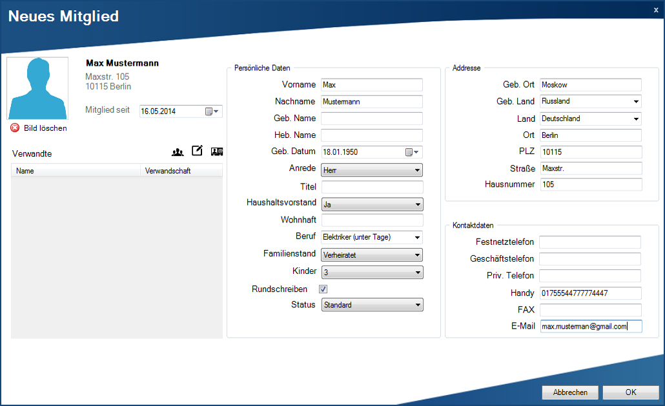This screenshot has height=406, width=665.
Task: Click the relatives group icon above Verwandte list
Action: [178, 151]
